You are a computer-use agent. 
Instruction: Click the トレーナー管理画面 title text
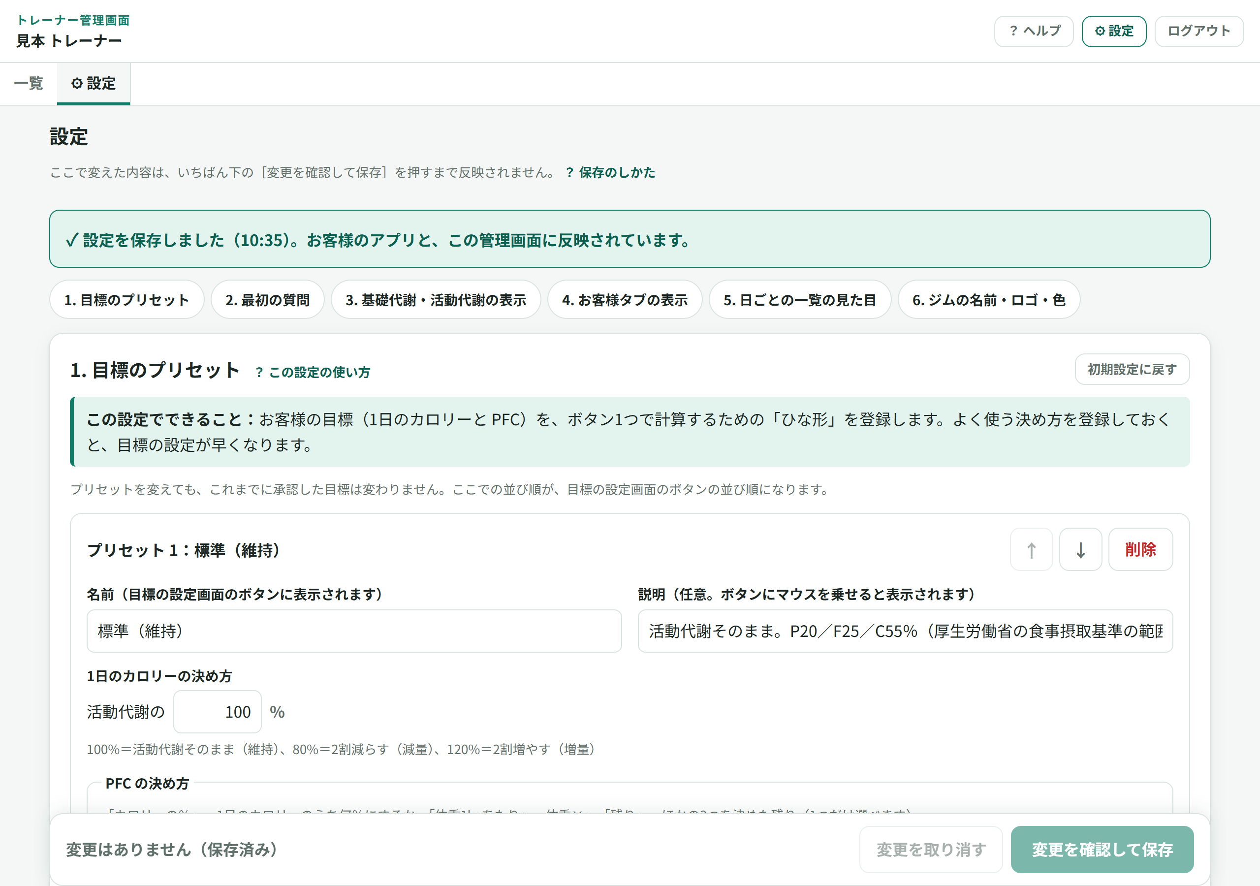click(x=73, y=20)
